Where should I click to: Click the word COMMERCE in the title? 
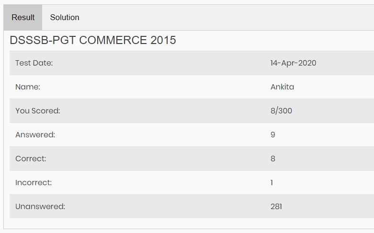coord(113,40)
